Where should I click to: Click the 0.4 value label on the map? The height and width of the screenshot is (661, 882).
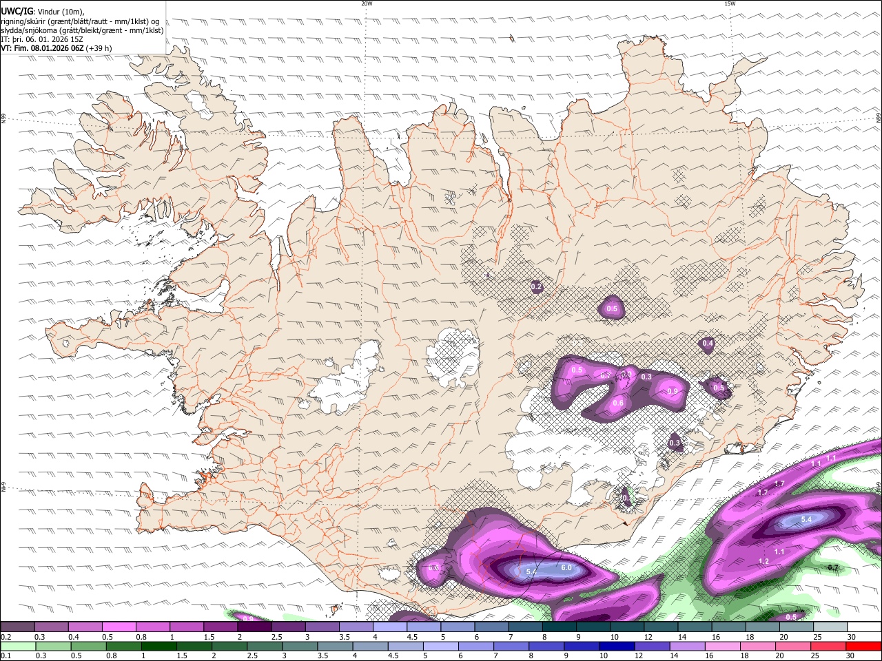[708, 344]
